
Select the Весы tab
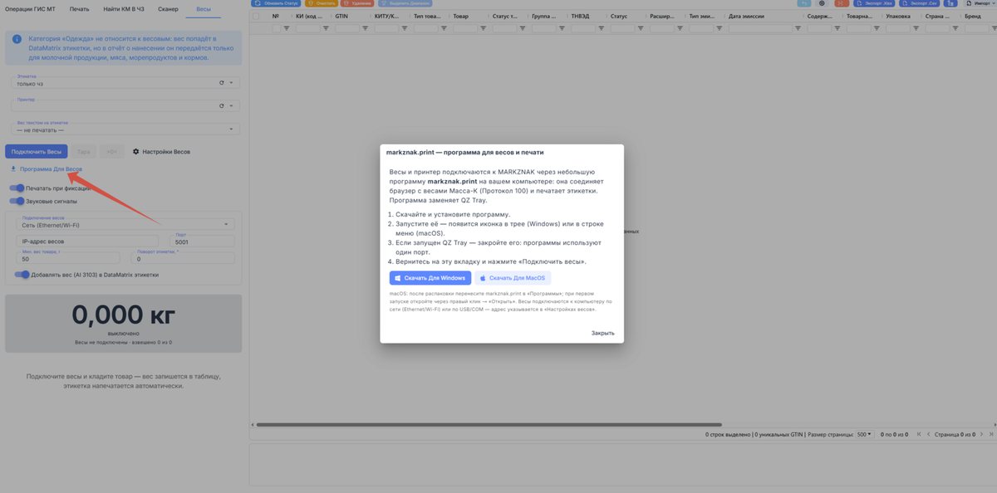point(204,7)
